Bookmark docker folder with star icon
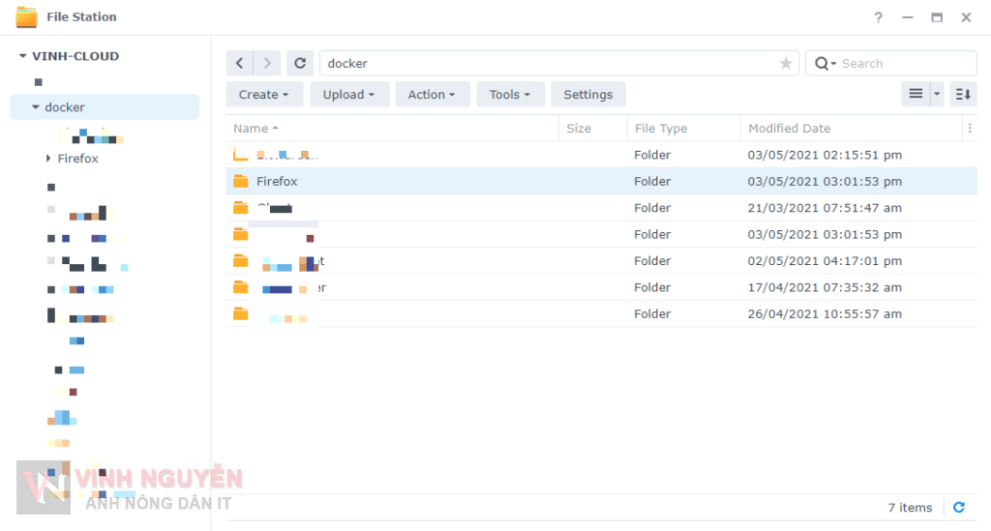The height and width of the screenshot is (531, 991). click(x=786, y=64)
